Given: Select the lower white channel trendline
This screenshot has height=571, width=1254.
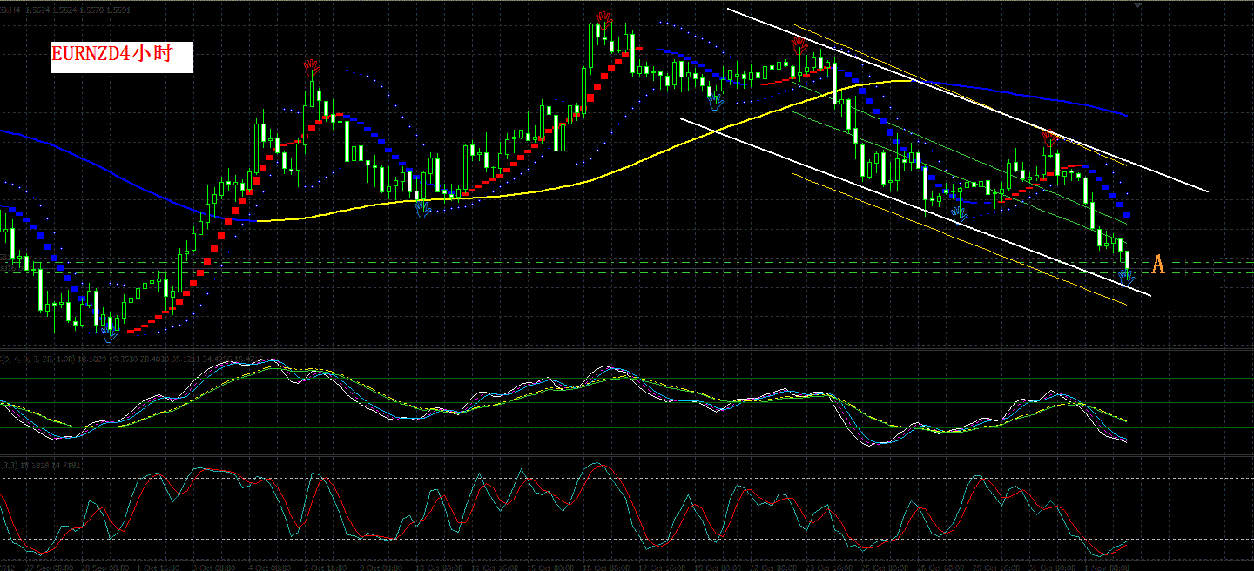Looking at the screenshot, I should coord(914,207).
